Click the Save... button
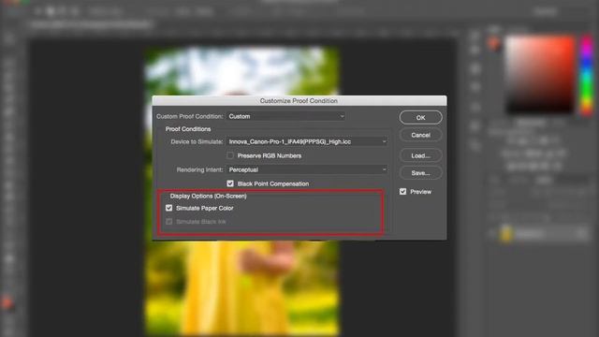 (x=420, y=173)
